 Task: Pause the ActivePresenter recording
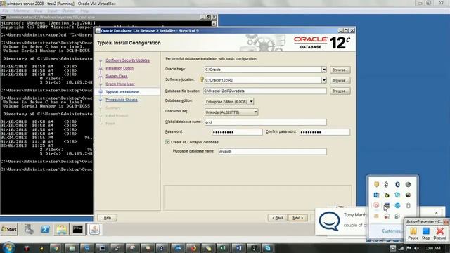pos(413,233)
